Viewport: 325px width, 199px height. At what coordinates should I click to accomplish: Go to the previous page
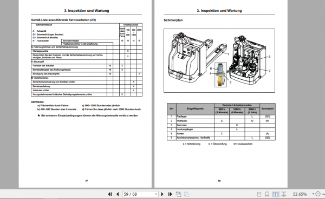[x=118, y=194]
